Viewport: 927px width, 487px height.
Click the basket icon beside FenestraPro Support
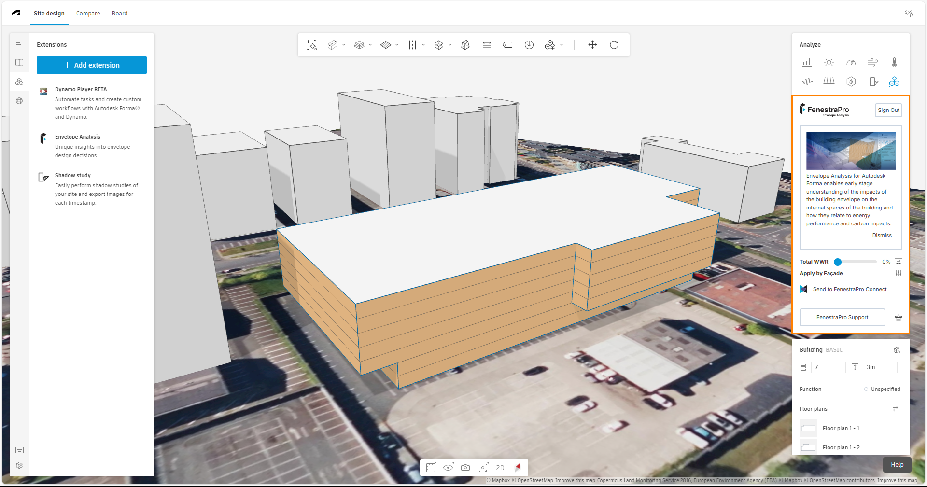899,318
